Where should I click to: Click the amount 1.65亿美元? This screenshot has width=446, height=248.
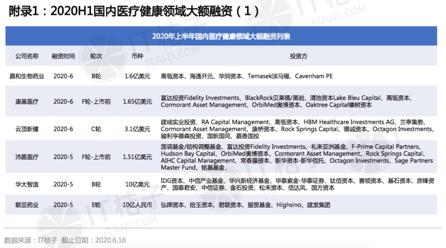click(x=137, y=102)
